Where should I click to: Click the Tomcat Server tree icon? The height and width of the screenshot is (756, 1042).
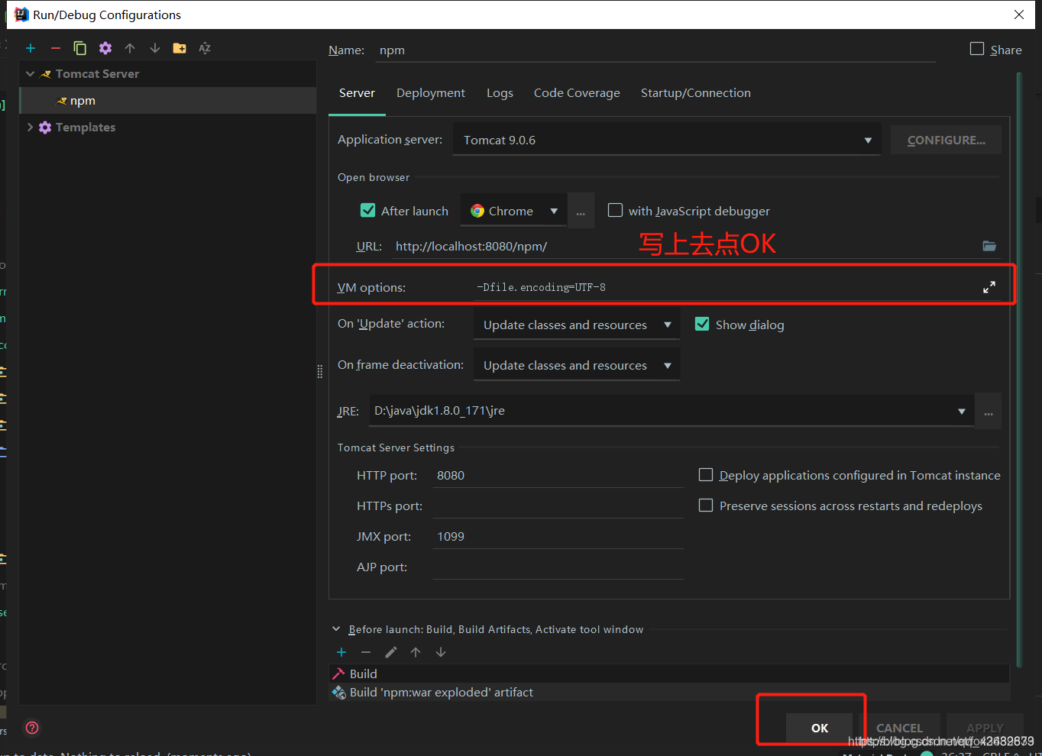pos(46,74)
